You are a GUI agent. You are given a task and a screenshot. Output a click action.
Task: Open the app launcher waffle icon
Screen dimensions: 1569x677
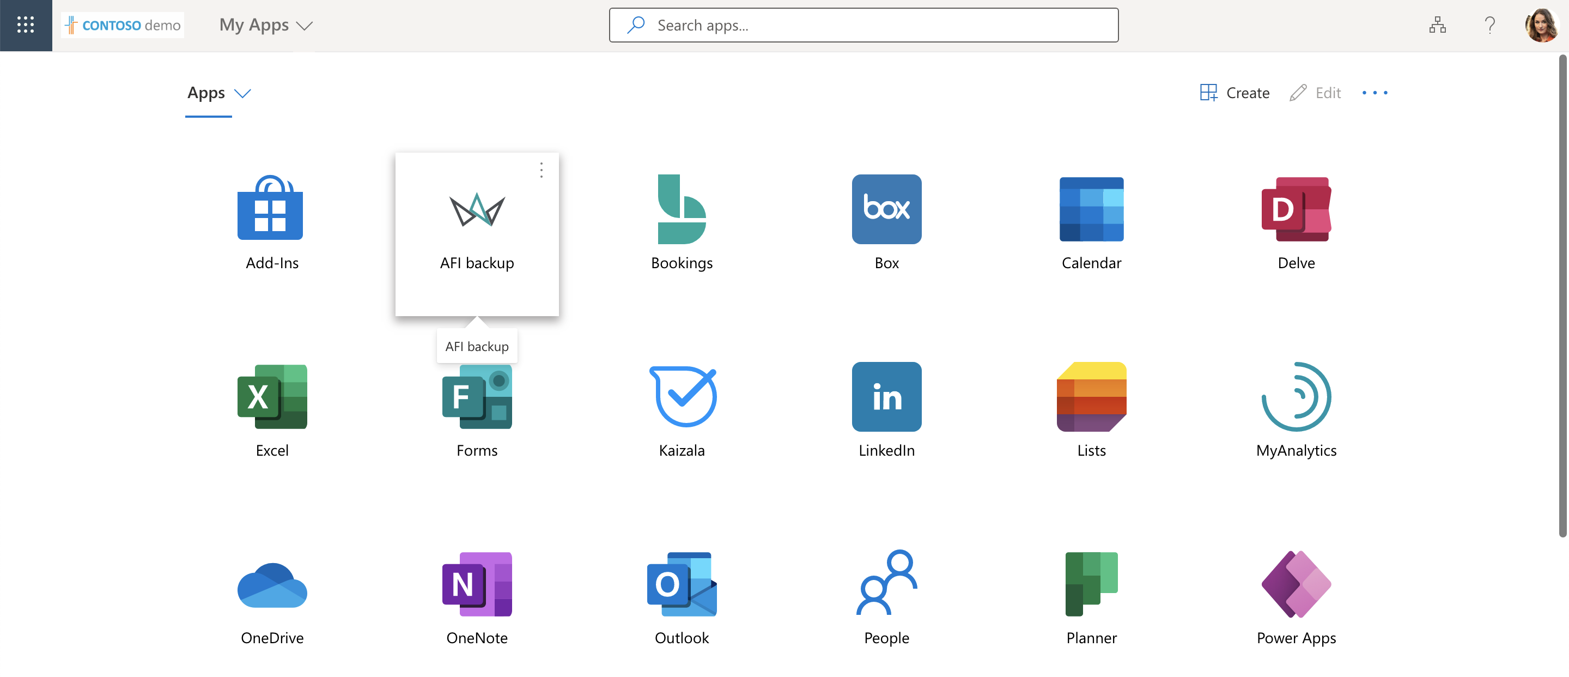(x=26, y=25)
